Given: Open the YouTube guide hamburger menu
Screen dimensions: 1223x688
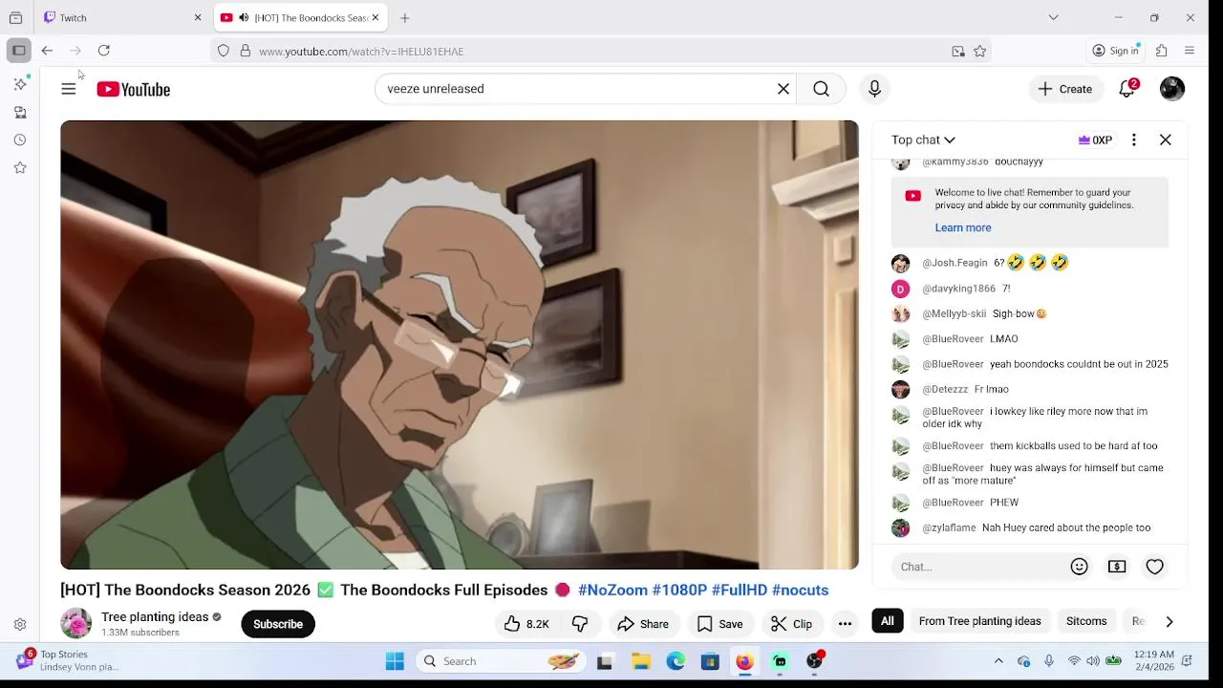Looking at the screenshot, I should tap(68, 89).
